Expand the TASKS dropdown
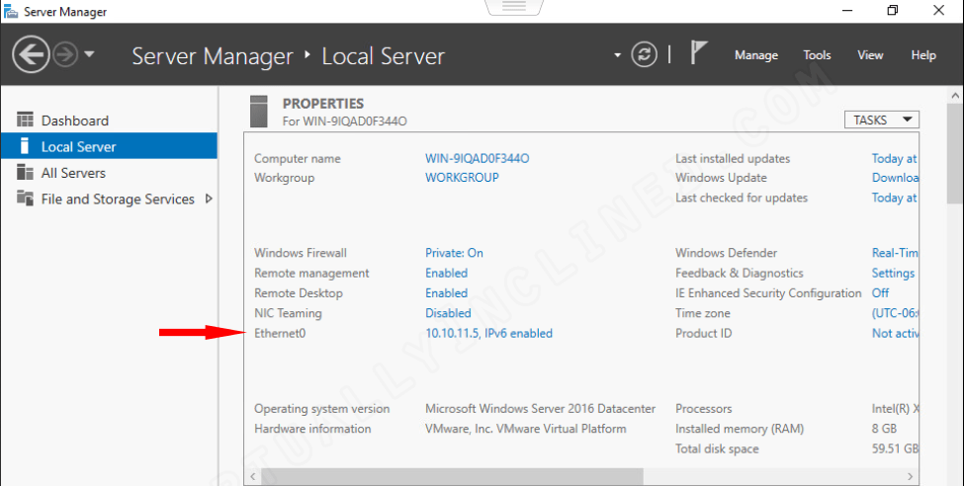 (882, 120)
